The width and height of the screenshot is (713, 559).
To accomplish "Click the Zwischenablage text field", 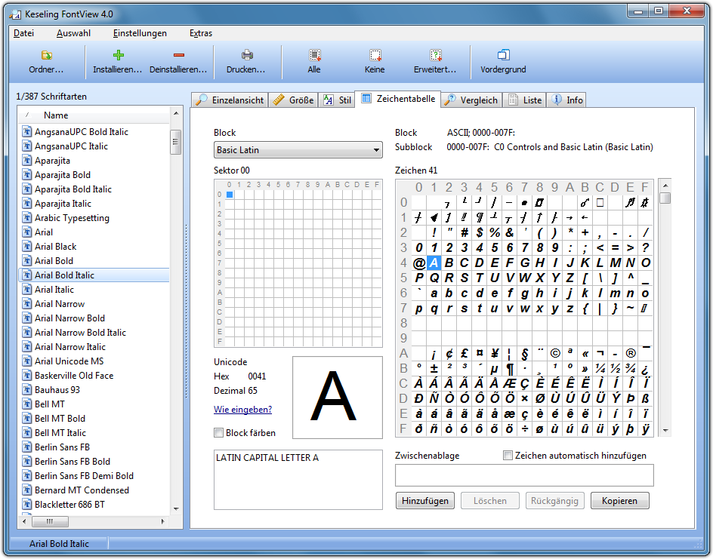I will 524,475.
